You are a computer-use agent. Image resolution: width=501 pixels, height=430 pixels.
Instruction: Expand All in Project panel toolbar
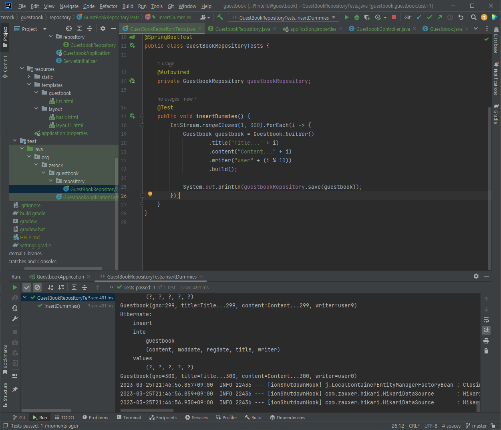click(x=79, y=28)
